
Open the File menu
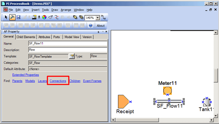point(11,10)
